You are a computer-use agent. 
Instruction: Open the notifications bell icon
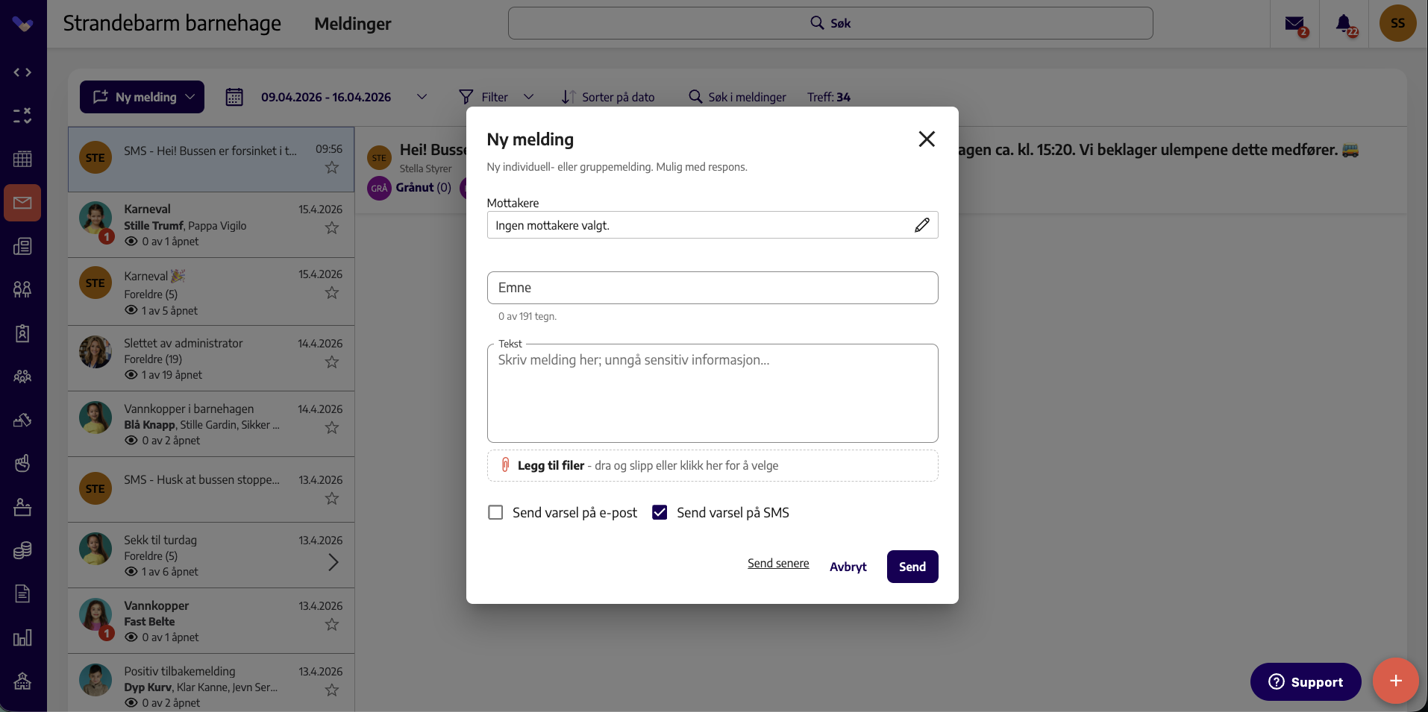click(1344, 24)
